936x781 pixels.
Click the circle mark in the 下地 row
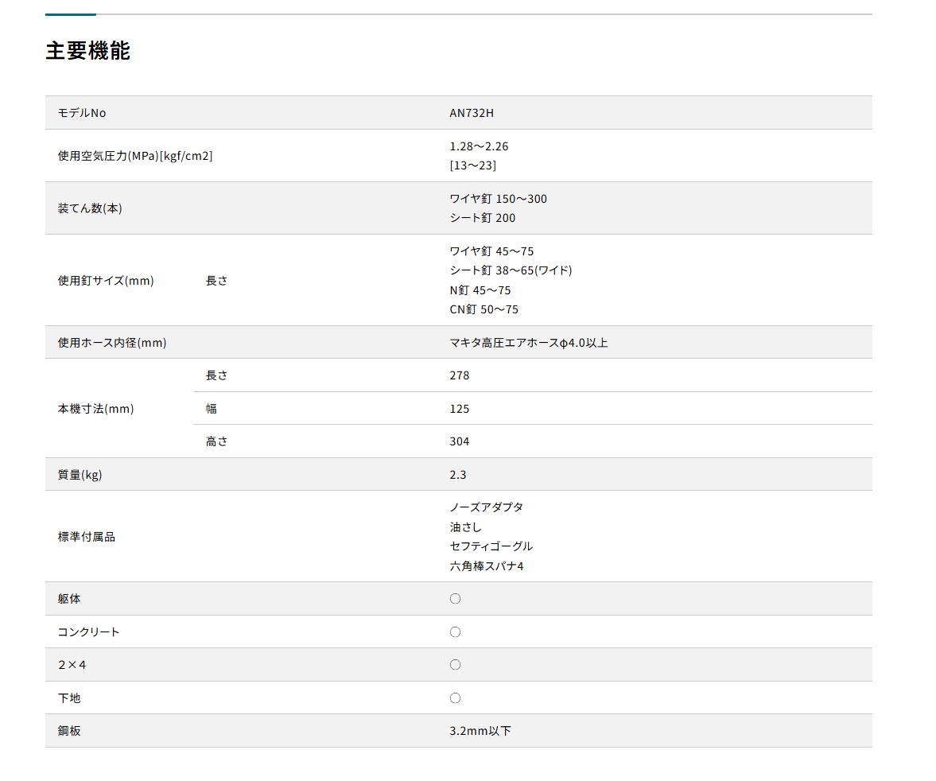pos(455,698)
